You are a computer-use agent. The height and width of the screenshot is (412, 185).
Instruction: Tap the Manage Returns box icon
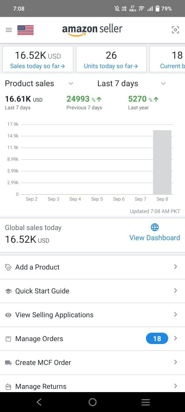click(x=9, y=387)
